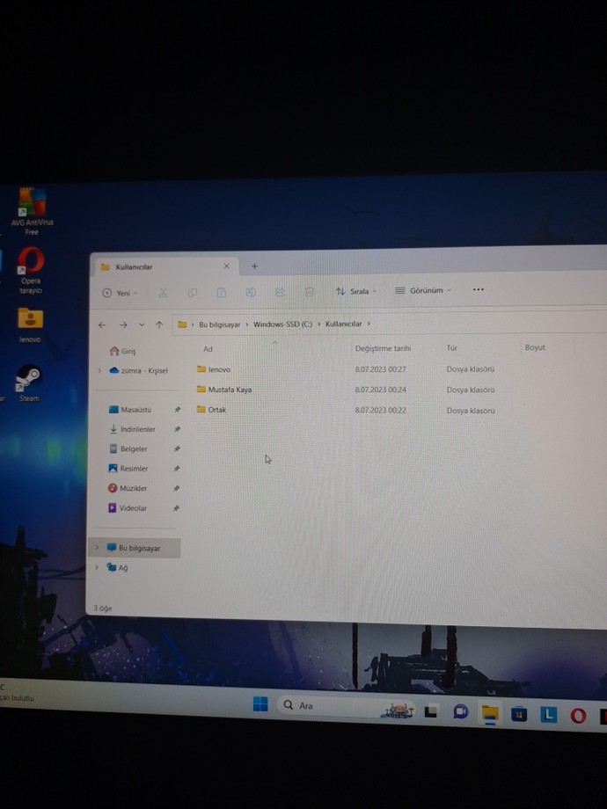Sort by the Boyut column header
This screenshot has width=607, height=809.
tap(535, 347)
